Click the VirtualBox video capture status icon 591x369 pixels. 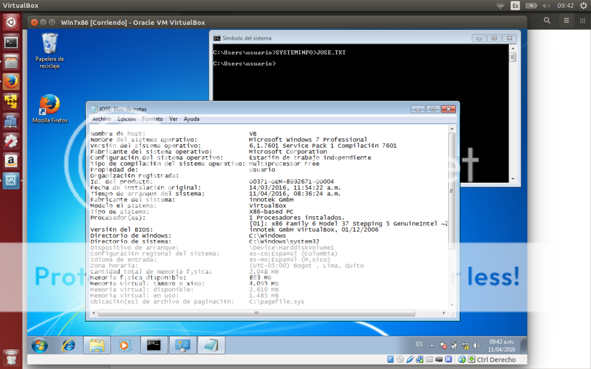[439, 360]
